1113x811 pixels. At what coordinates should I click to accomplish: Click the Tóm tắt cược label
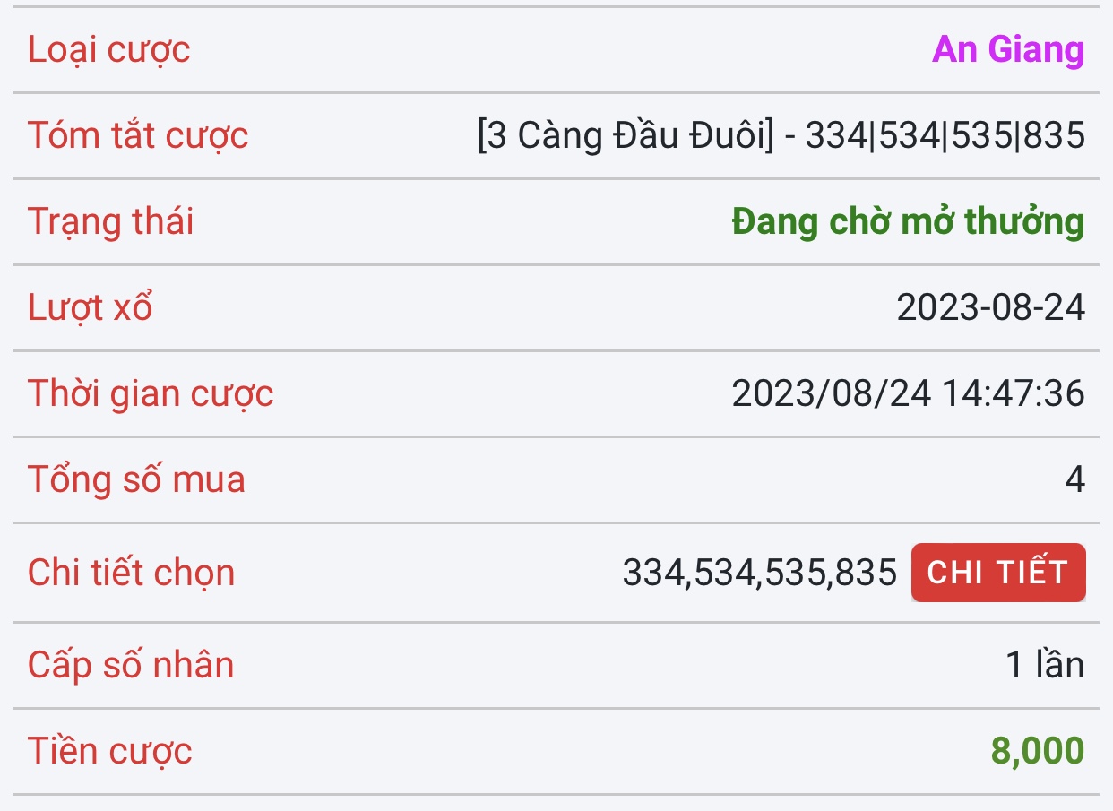(138, 135)
